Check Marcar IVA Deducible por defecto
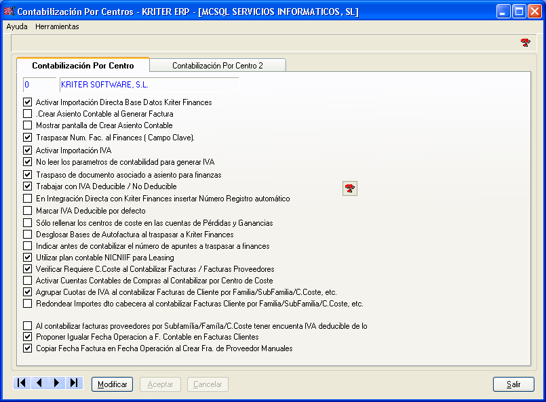The width and height of the screenshot is (546, 402). 28,211
